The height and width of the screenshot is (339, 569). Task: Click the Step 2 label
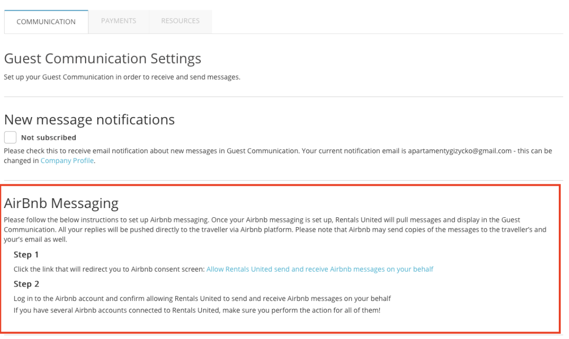click(x=26, y=284)
